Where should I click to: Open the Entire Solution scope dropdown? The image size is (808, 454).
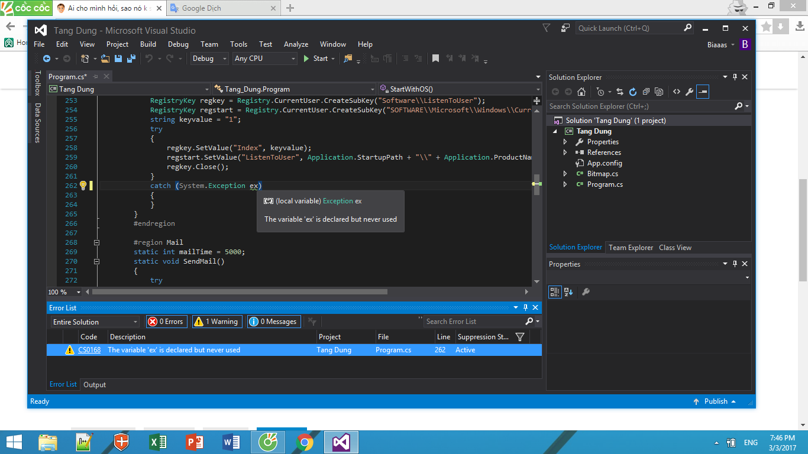(95, 322)
